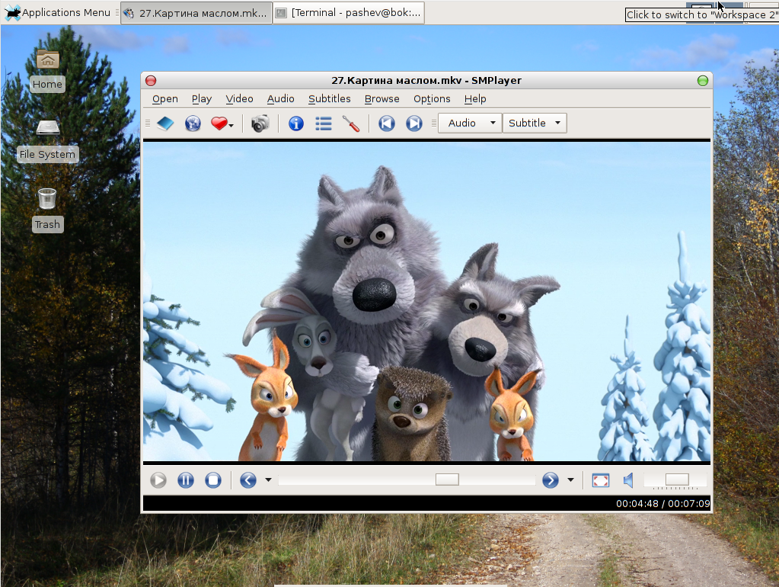This screenshot has width=779, height=587.
Task: Open the Trash desktop icon
Action: (x=48, y=210)
